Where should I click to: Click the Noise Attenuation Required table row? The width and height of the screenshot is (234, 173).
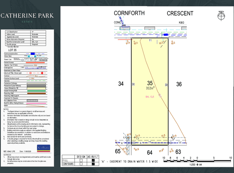click(x=26, y=39)
